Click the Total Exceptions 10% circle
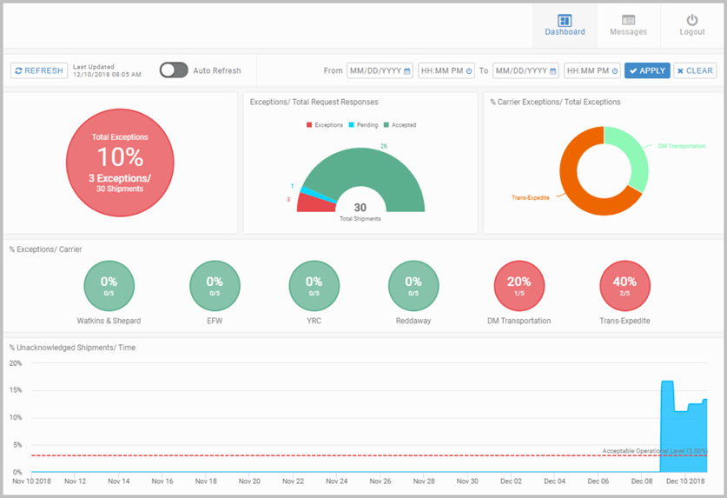The width and height of the screenshot is (727, 498). pyautogui.click(x=120, y=163)
